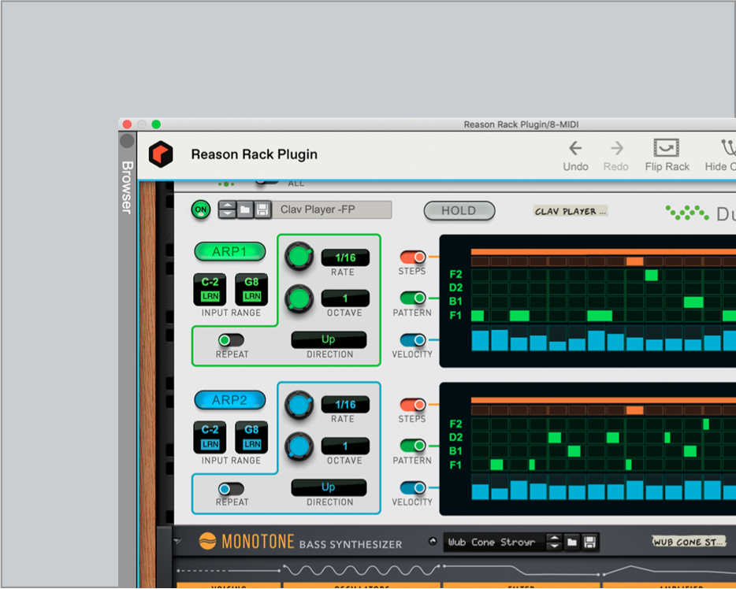Select the ARP2 button
Viewport: 736px width, 589px height.
coord(230,399)
